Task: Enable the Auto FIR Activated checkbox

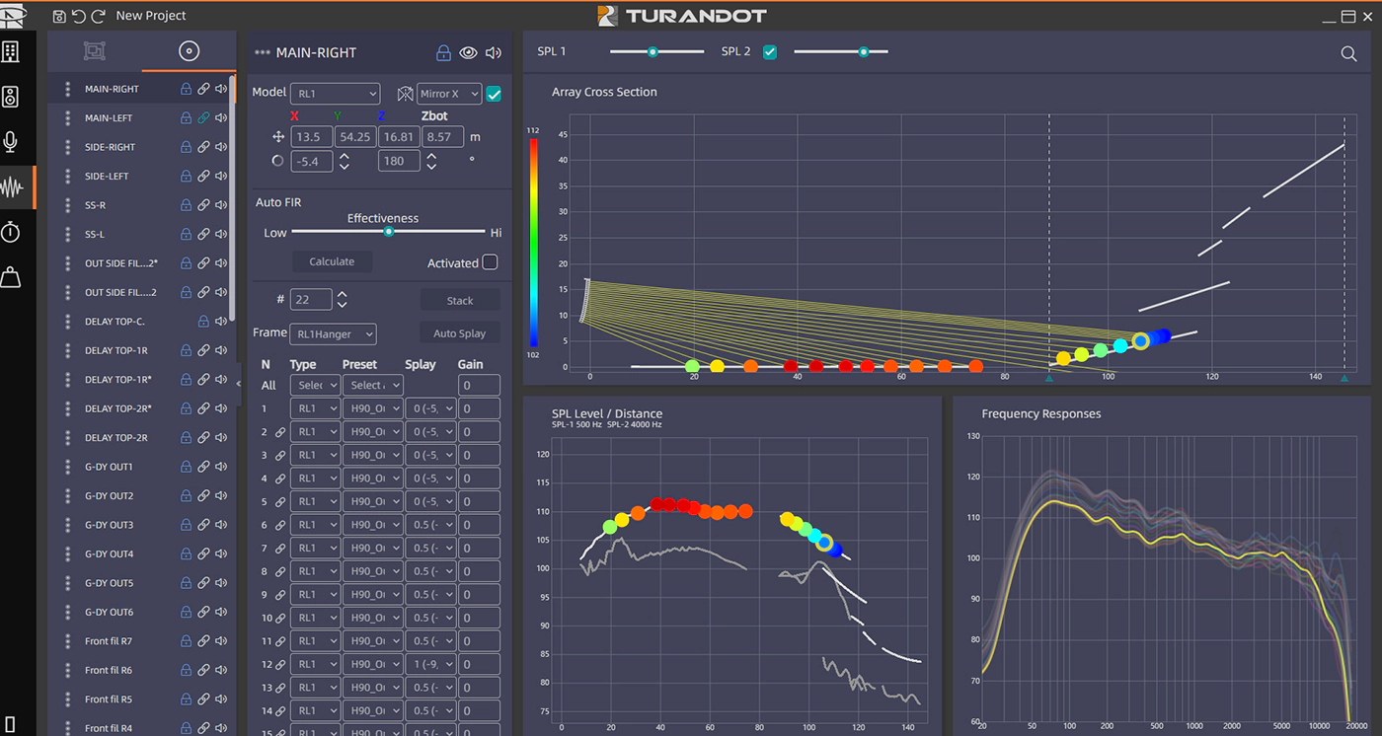Action: point(490,262)
